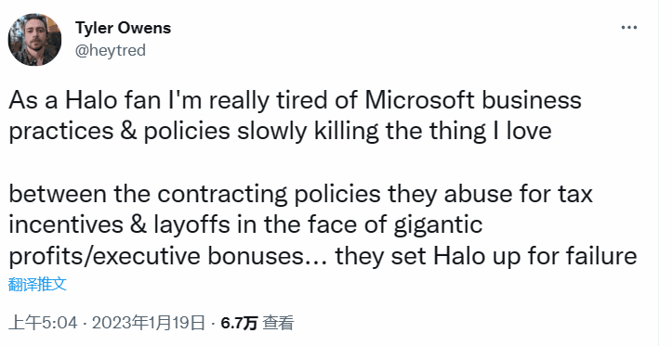Image resolution: width=672 pixels, height=346 pixels.
Task: Click the 6.7万 view count
Action: click(239, 323)
